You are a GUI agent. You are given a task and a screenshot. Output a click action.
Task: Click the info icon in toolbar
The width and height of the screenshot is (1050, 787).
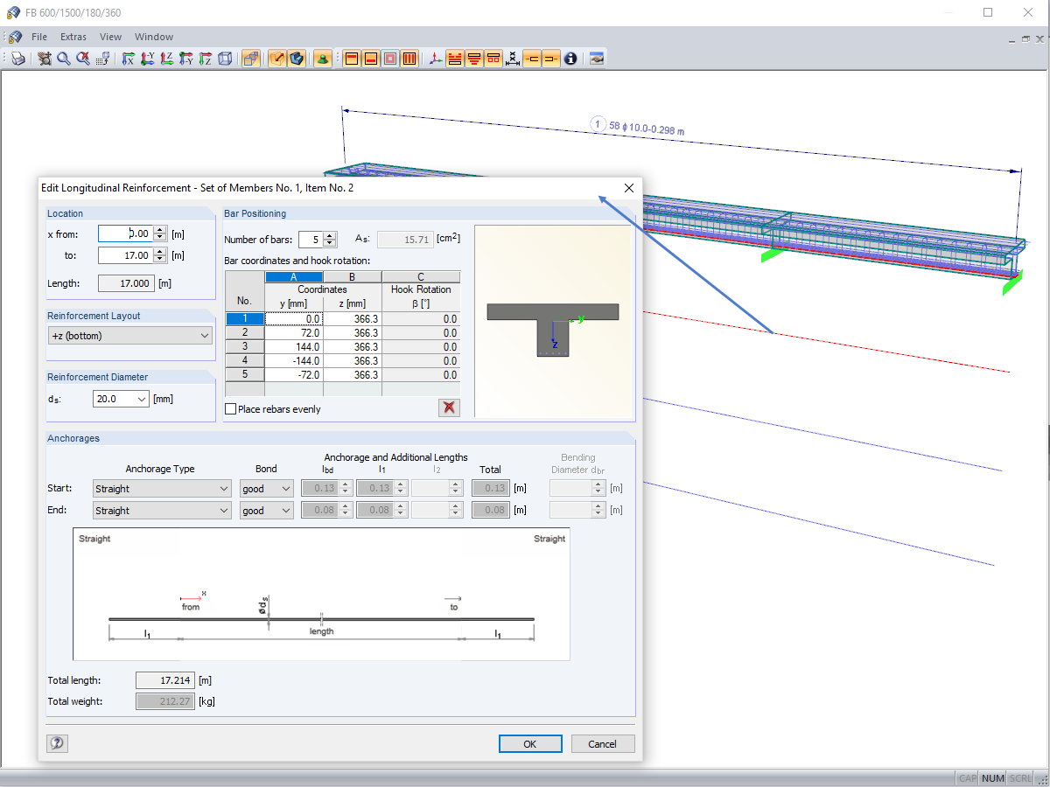(x=570, y=59)
